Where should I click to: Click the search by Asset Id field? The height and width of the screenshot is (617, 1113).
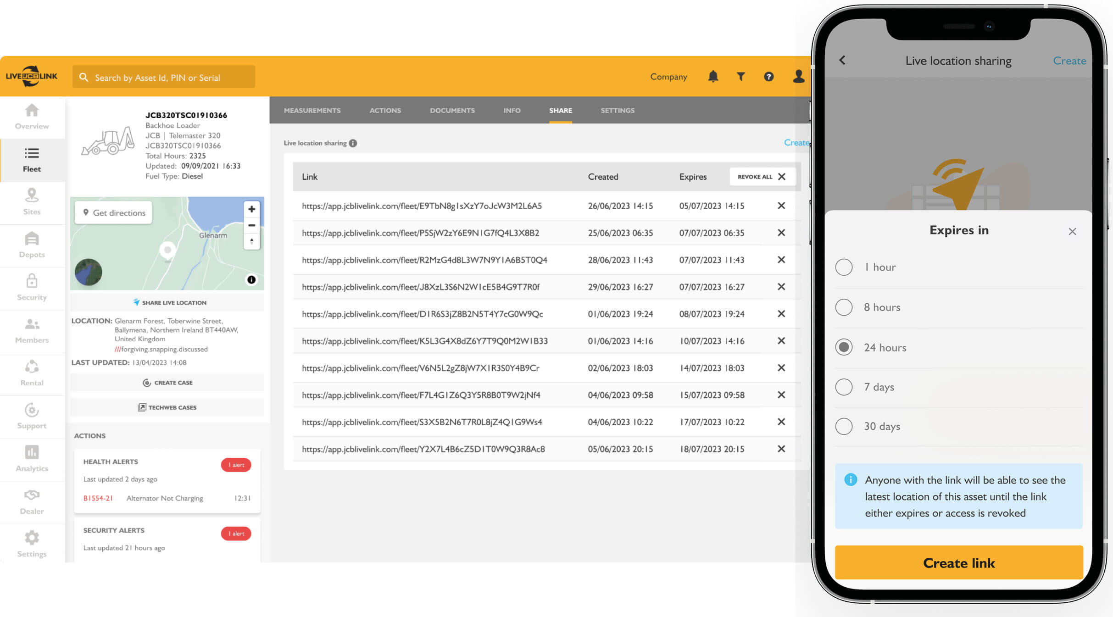[x=164, y=77]
